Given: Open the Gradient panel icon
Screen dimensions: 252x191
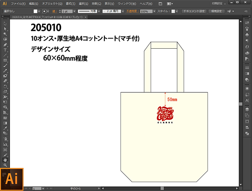Looking at the screenshot, I should pos(247,73).
